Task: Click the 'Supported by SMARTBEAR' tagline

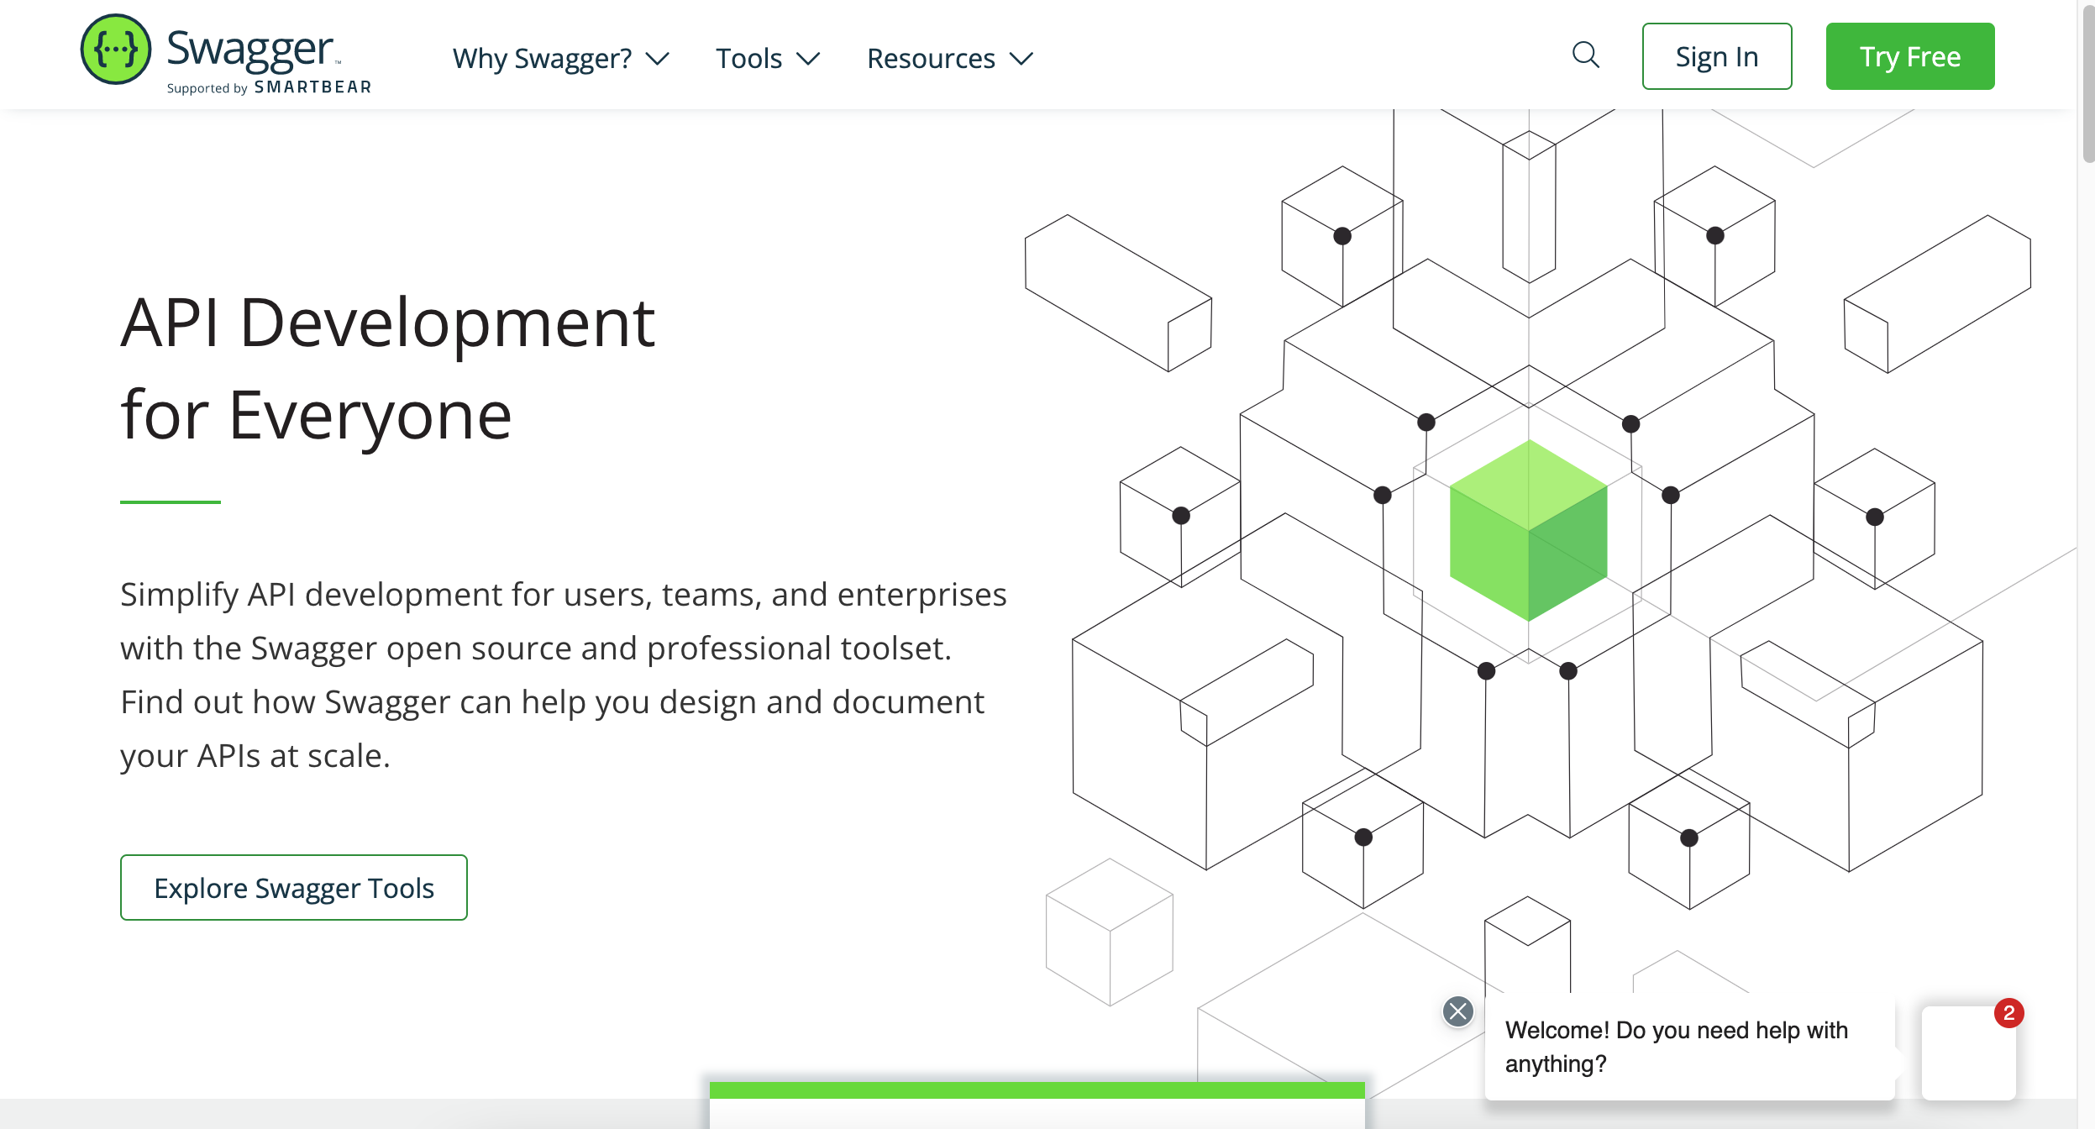Action: point(269,87)
